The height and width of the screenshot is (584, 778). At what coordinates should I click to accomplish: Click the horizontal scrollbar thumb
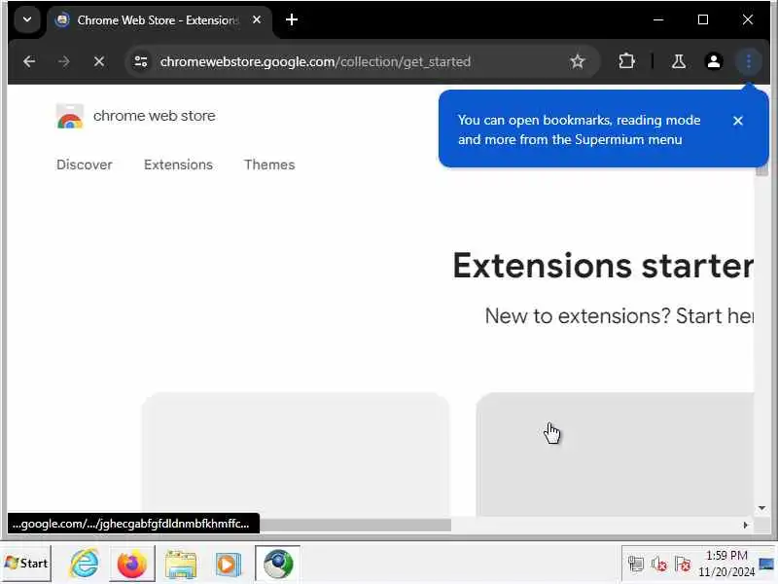click(355, 525)
